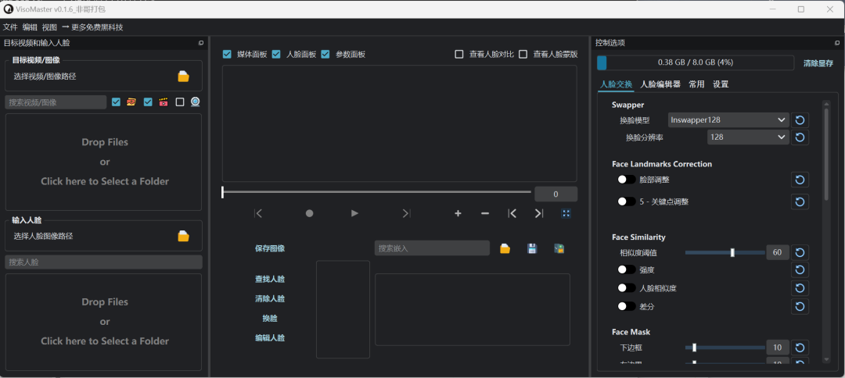Click the play button under the preview
Screen dimensions: 845x378
354,213
